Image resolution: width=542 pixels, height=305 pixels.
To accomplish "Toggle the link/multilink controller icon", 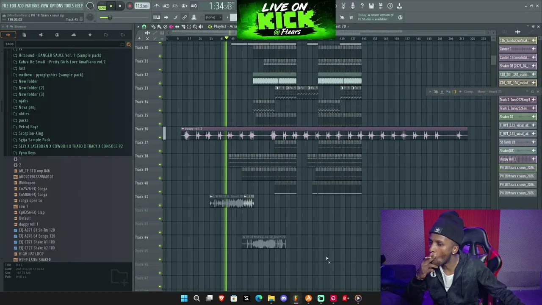I will pyautogui.click(x=185, y=17).
